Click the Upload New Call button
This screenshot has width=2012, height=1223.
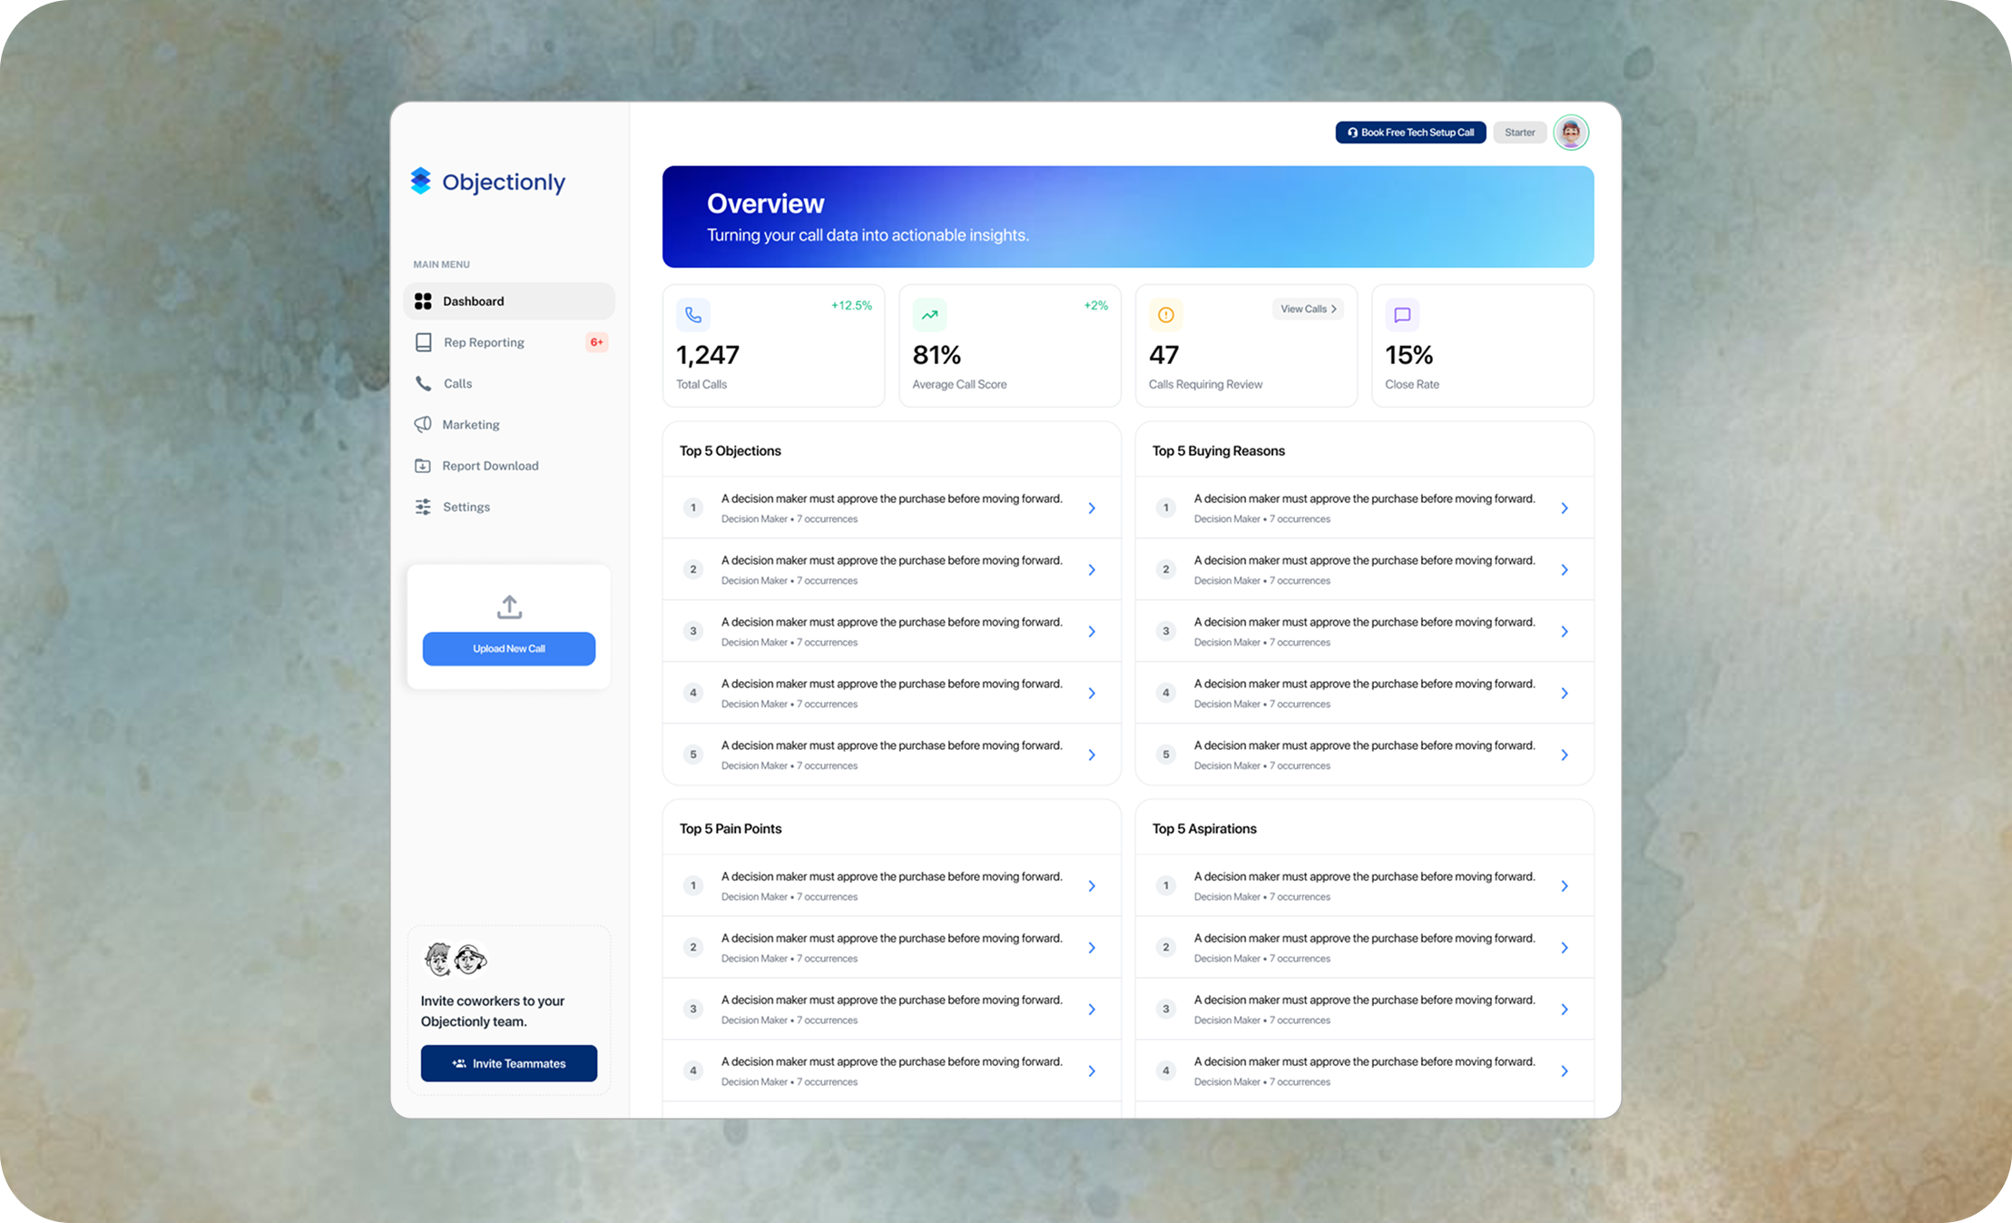[509, 648]
